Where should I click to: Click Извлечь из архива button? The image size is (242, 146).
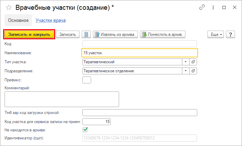pos(115,34)
